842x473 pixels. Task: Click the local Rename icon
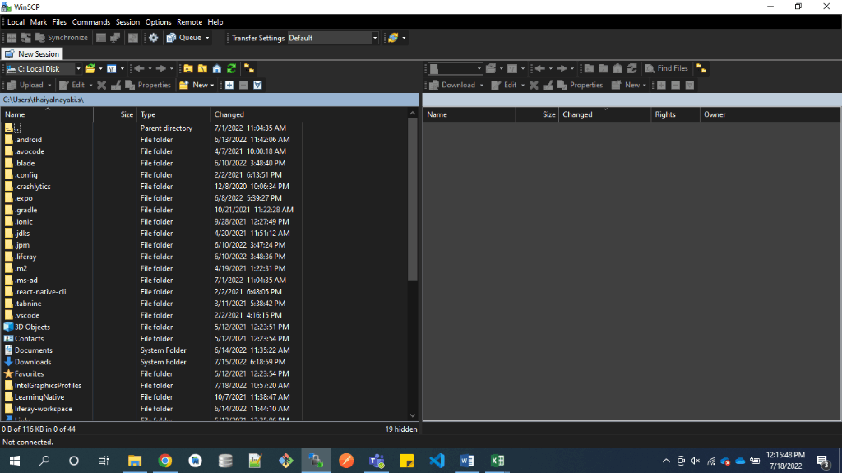click(x=115, y=85)
